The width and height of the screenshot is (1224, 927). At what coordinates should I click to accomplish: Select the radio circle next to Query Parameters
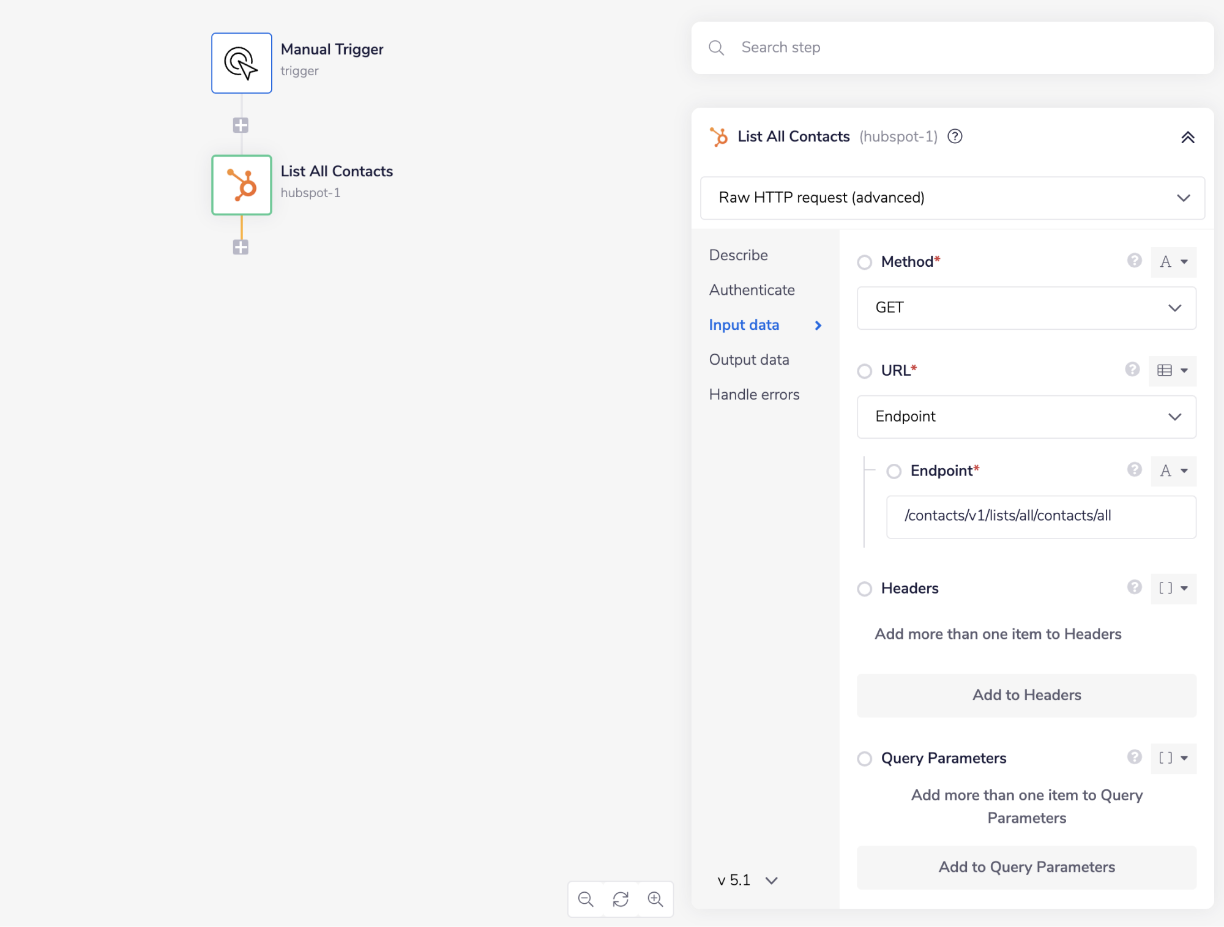[x=865, y=759]
